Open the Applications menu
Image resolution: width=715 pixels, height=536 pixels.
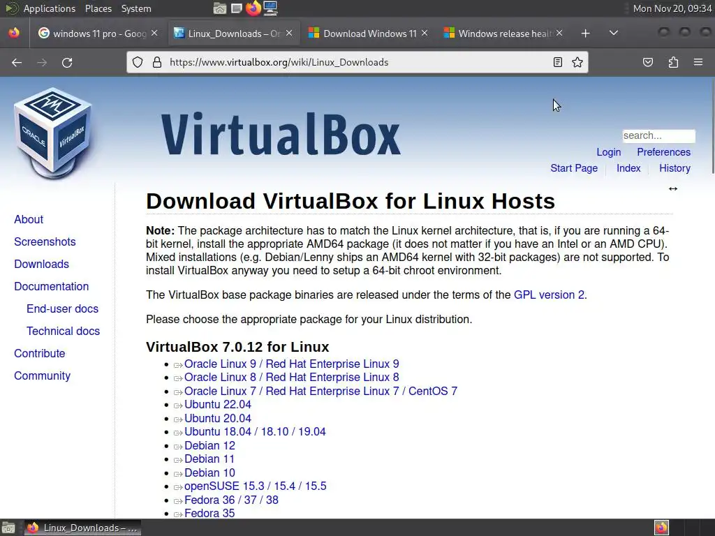[x=50, y=8]
